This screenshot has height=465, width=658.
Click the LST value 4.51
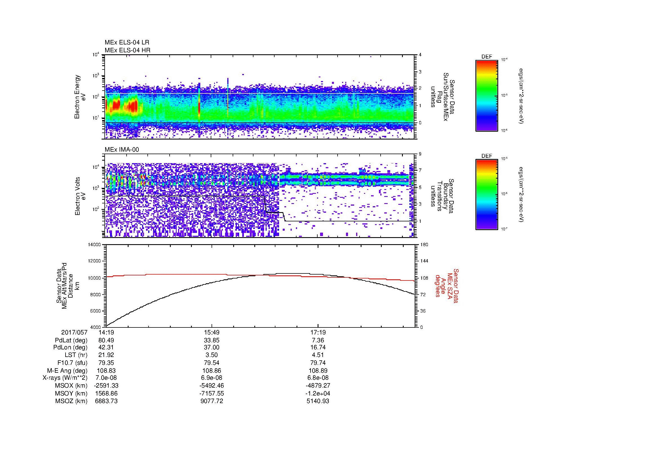(318, 355)
